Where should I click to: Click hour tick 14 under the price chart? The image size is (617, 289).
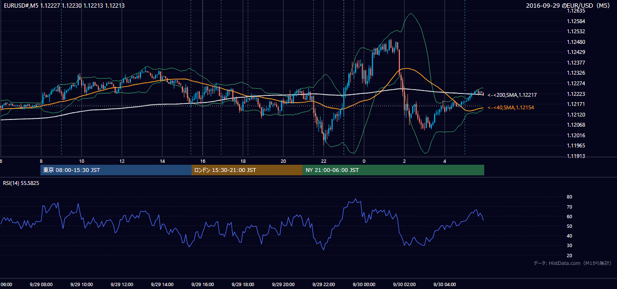[x=163, y=161]
